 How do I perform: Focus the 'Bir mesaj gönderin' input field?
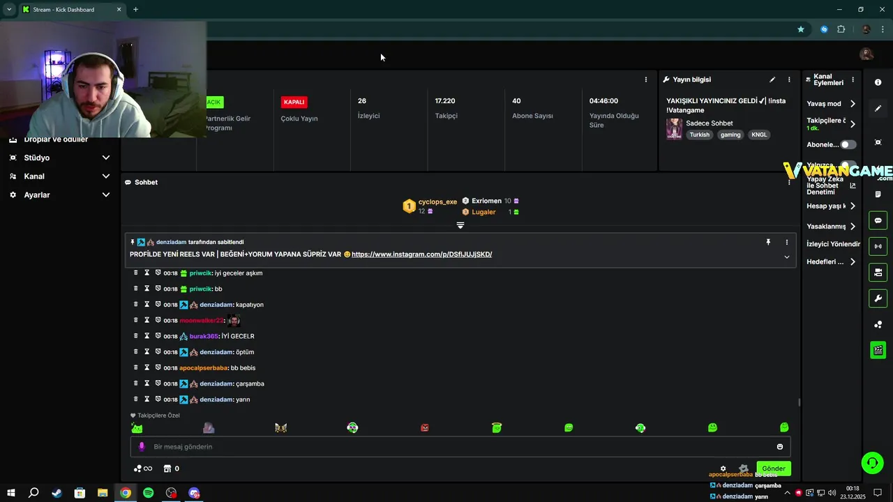(460, 446)
